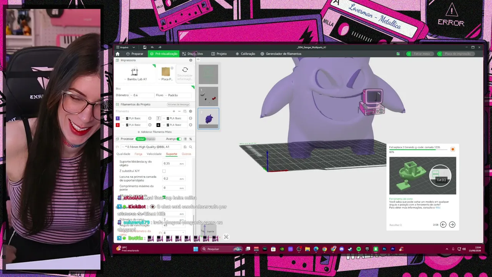Save the process preset icon

(x=185, y=147)
